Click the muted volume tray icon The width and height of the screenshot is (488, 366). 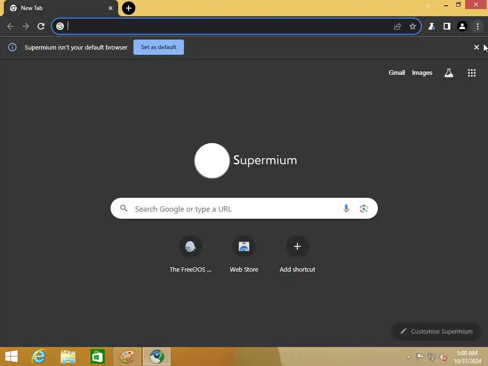click(443, 357)
